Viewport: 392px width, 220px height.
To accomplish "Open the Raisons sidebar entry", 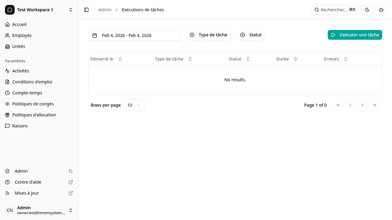I will 20,126.
